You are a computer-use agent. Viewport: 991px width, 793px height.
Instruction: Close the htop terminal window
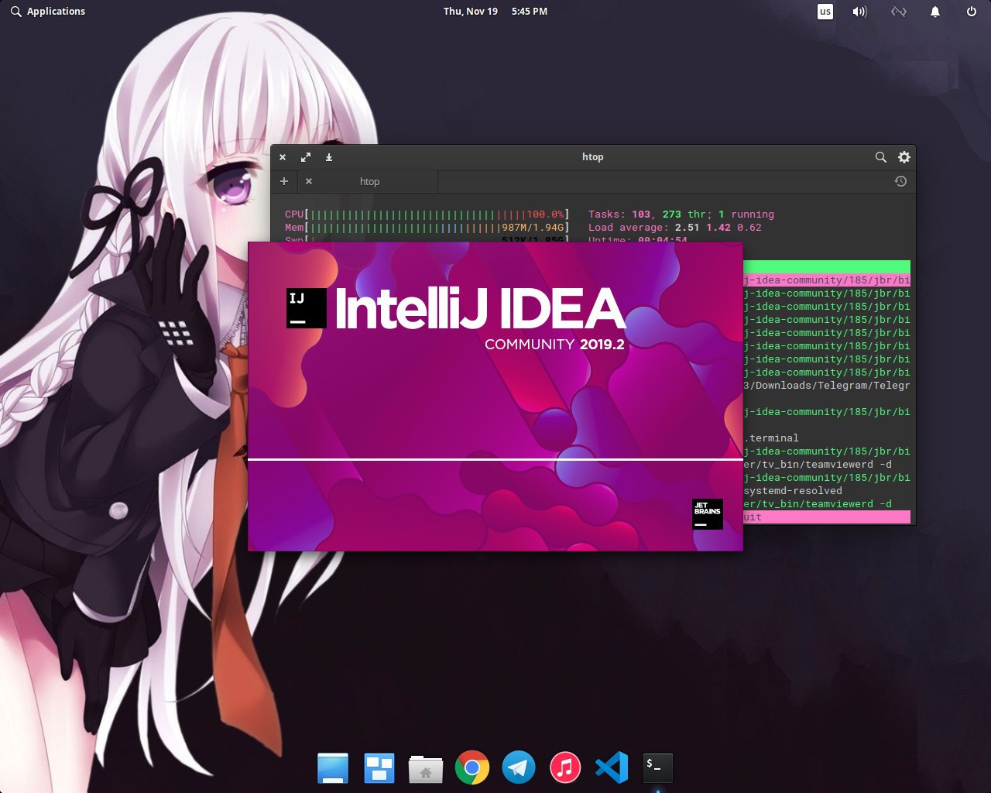tap(283, 157)
